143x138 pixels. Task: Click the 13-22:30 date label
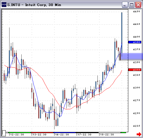[x=39, y=135]
